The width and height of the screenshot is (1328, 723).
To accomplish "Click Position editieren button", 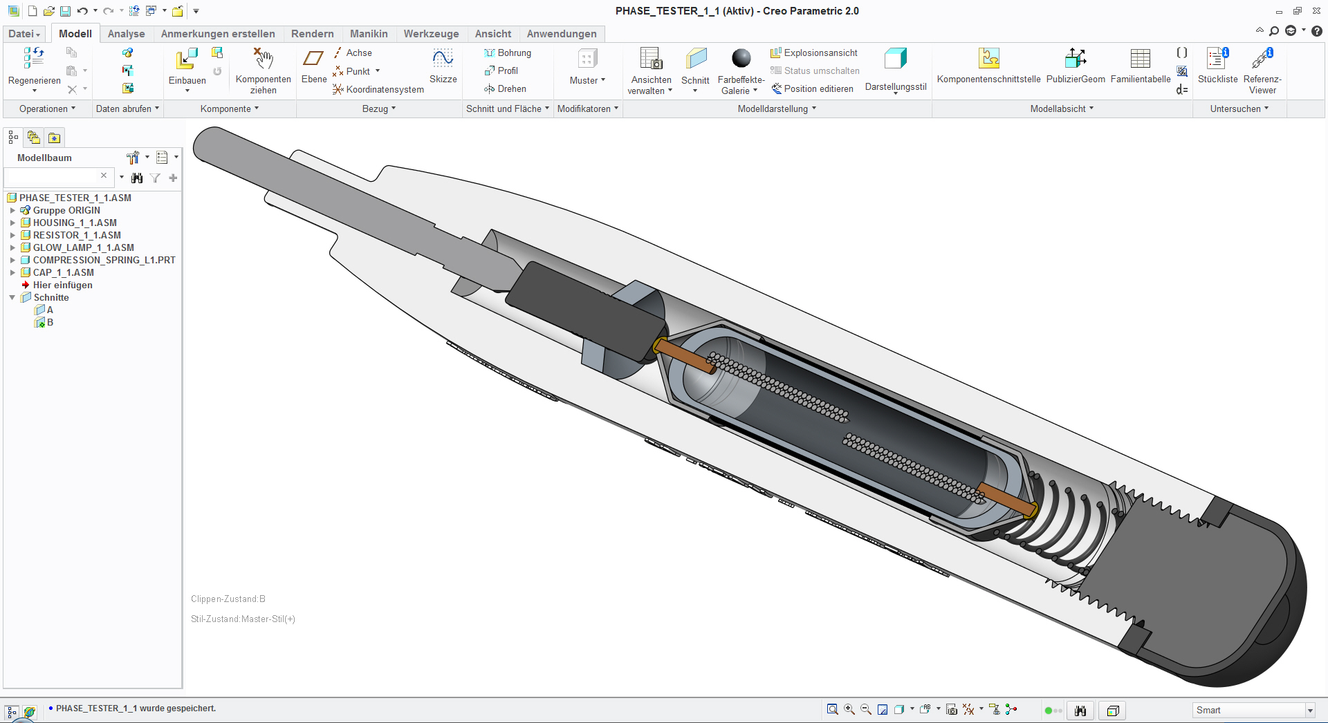I will [x=812, y=88].
